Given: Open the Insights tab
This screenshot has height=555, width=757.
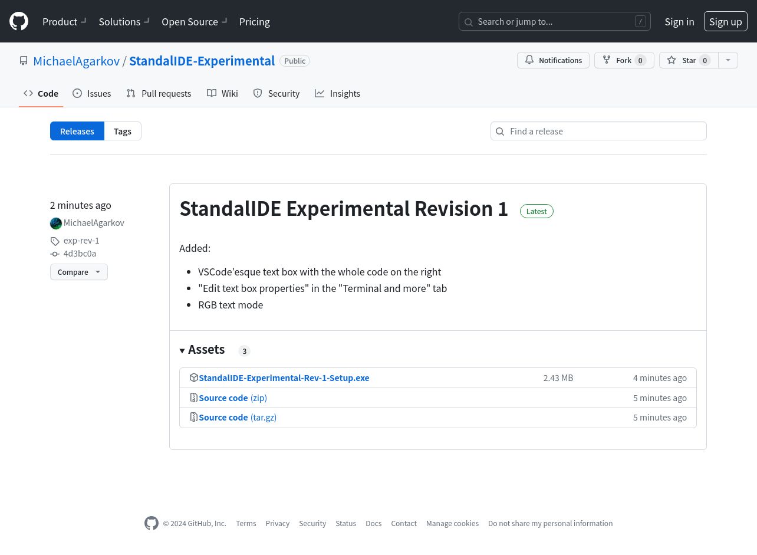Looking at the screenshot, I should tap(337, 93).
